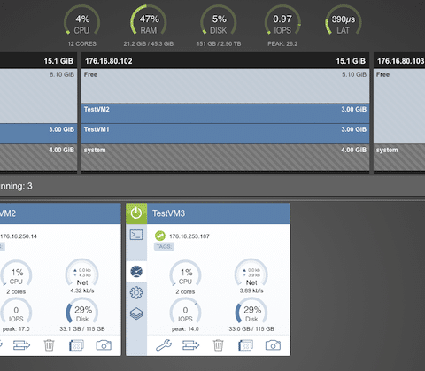Screen dimensions: 425x371
Task: Click the TestVM3 clone icon
Action: click(245, 345)
